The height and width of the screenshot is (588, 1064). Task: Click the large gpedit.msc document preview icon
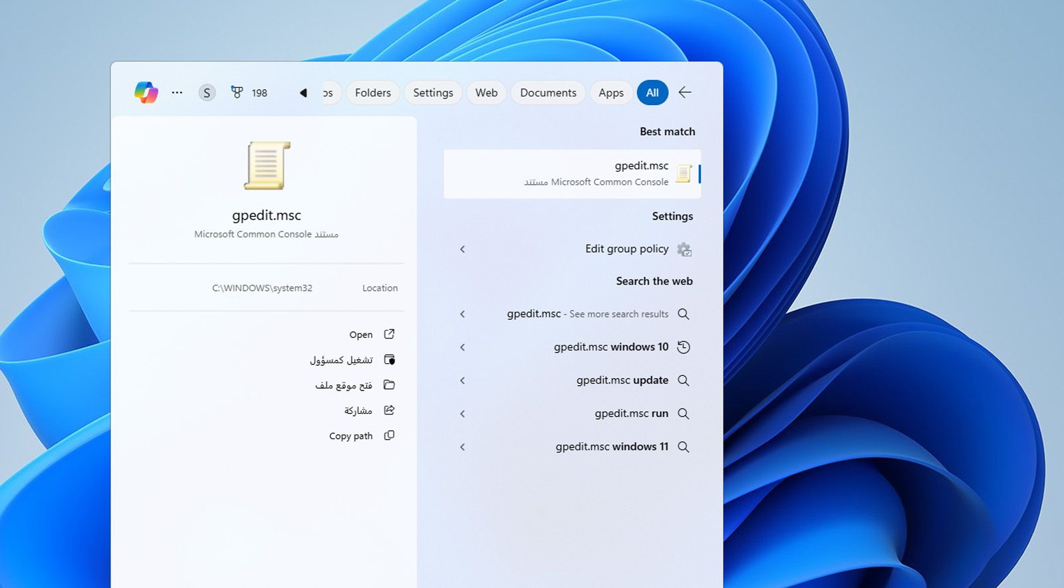pyautogui.click(x=267, y=166)
